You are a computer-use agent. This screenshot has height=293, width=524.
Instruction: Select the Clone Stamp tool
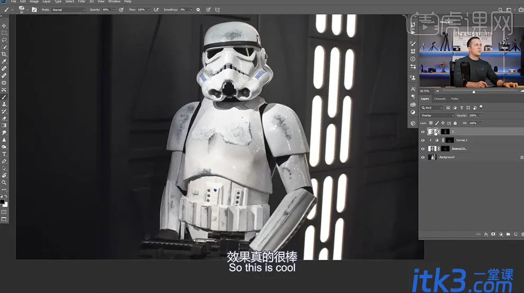click(4, 104)
